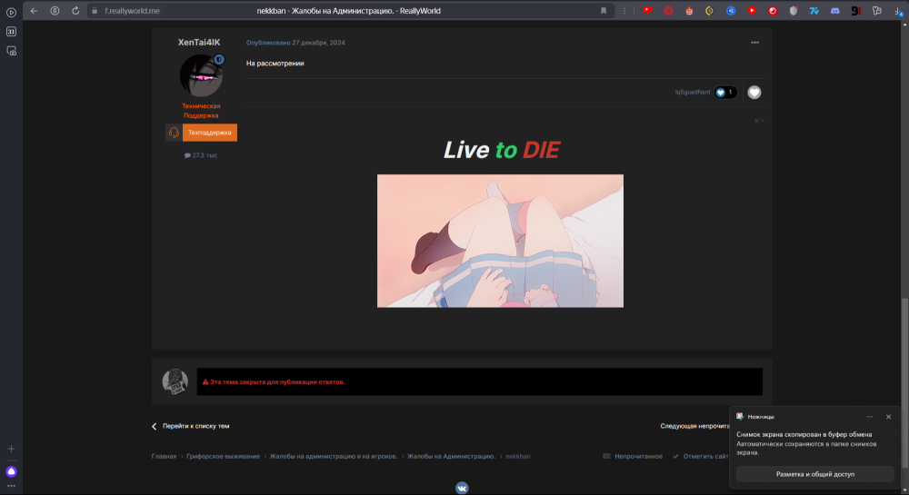Image resolution: width=909 pixels, height=495 pixels.
Task: Open Ножницы notification options dots
Action: [x=869, y=417]
